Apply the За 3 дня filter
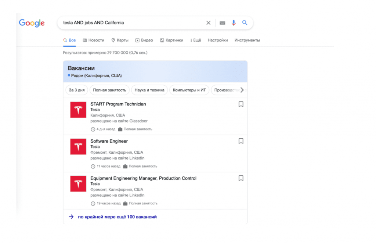The width and height of the screenshot is (376, 243). click(x=77, y=90)
